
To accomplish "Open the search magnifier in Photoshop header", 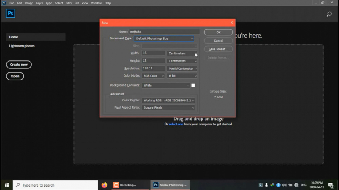I will point(329,14).
